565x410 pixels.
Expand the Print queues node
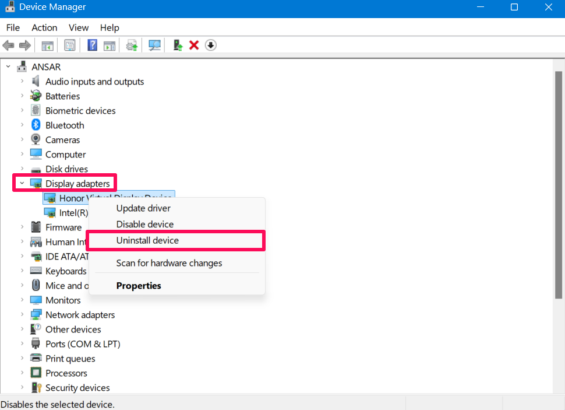[22, 358]
